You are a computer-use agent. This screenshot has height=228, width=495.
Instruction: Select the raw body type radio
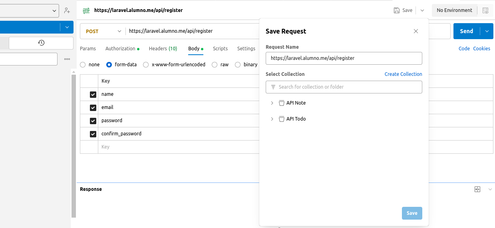tap(215, 65)
